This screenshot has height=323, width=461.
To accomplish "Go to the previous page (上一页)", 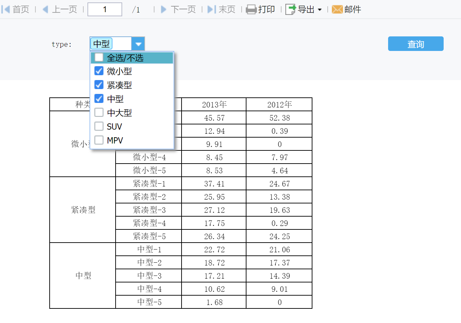I will [x=60, y=9].
